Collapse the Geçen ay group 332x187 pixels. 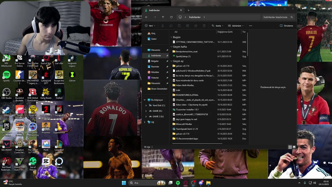point(171,61)
